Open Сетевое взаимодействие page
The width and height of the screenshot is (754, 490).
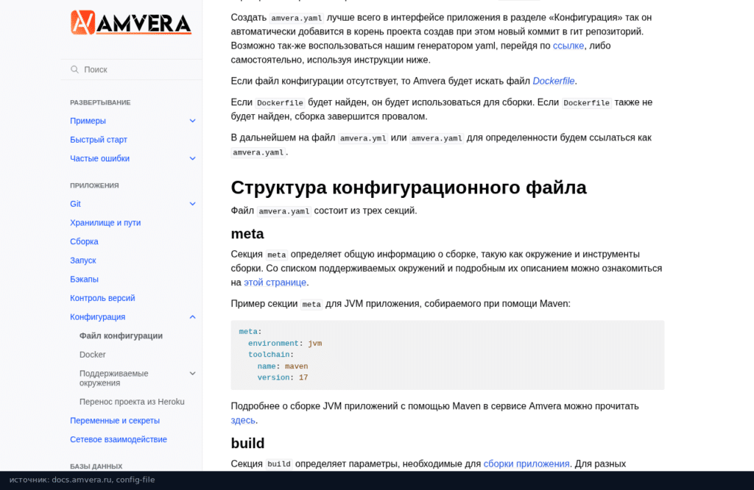coord(119,439)
